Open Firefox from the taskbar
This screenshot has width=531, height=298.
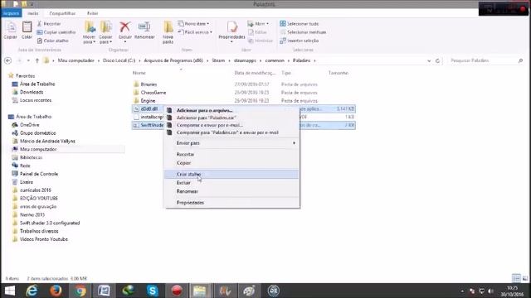[x=56, y=291]
